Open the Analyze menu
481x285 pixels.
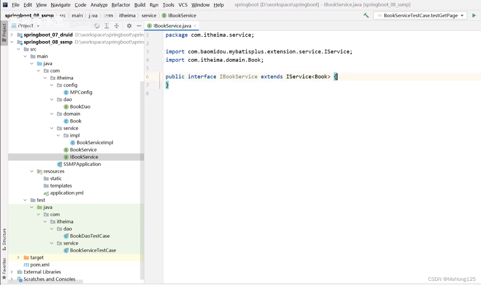coord(99,5)
